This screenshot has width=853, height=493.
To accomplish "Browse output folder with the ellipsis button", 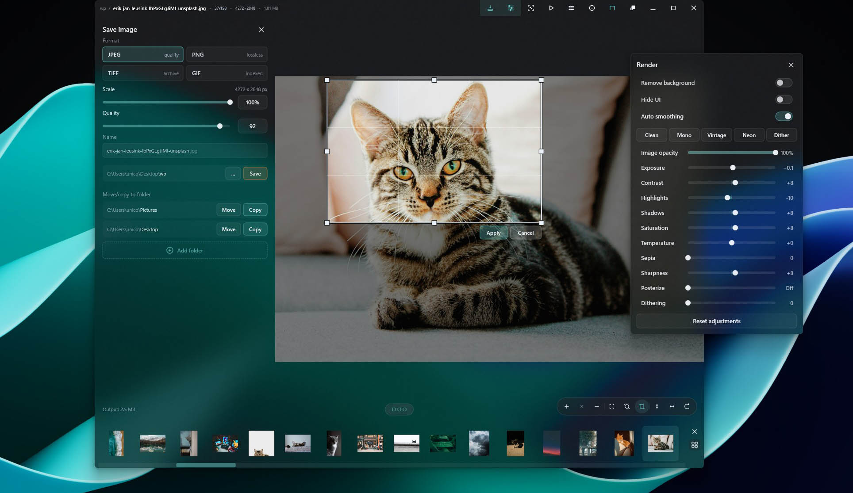I will (233, 173).
